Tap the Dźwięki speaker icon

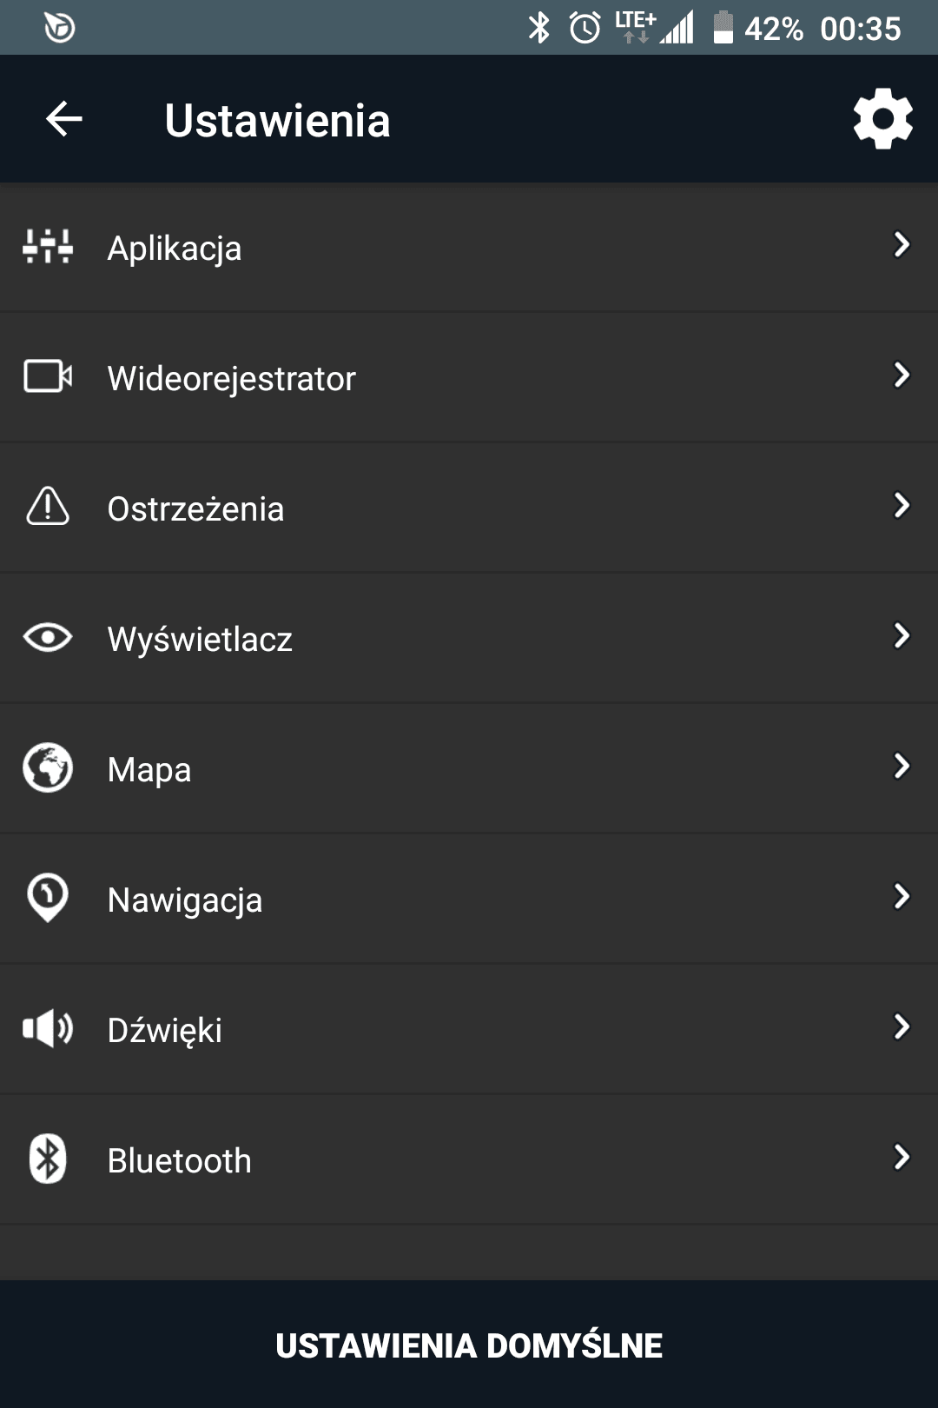pyautogui.click(x=48, y=1028)
